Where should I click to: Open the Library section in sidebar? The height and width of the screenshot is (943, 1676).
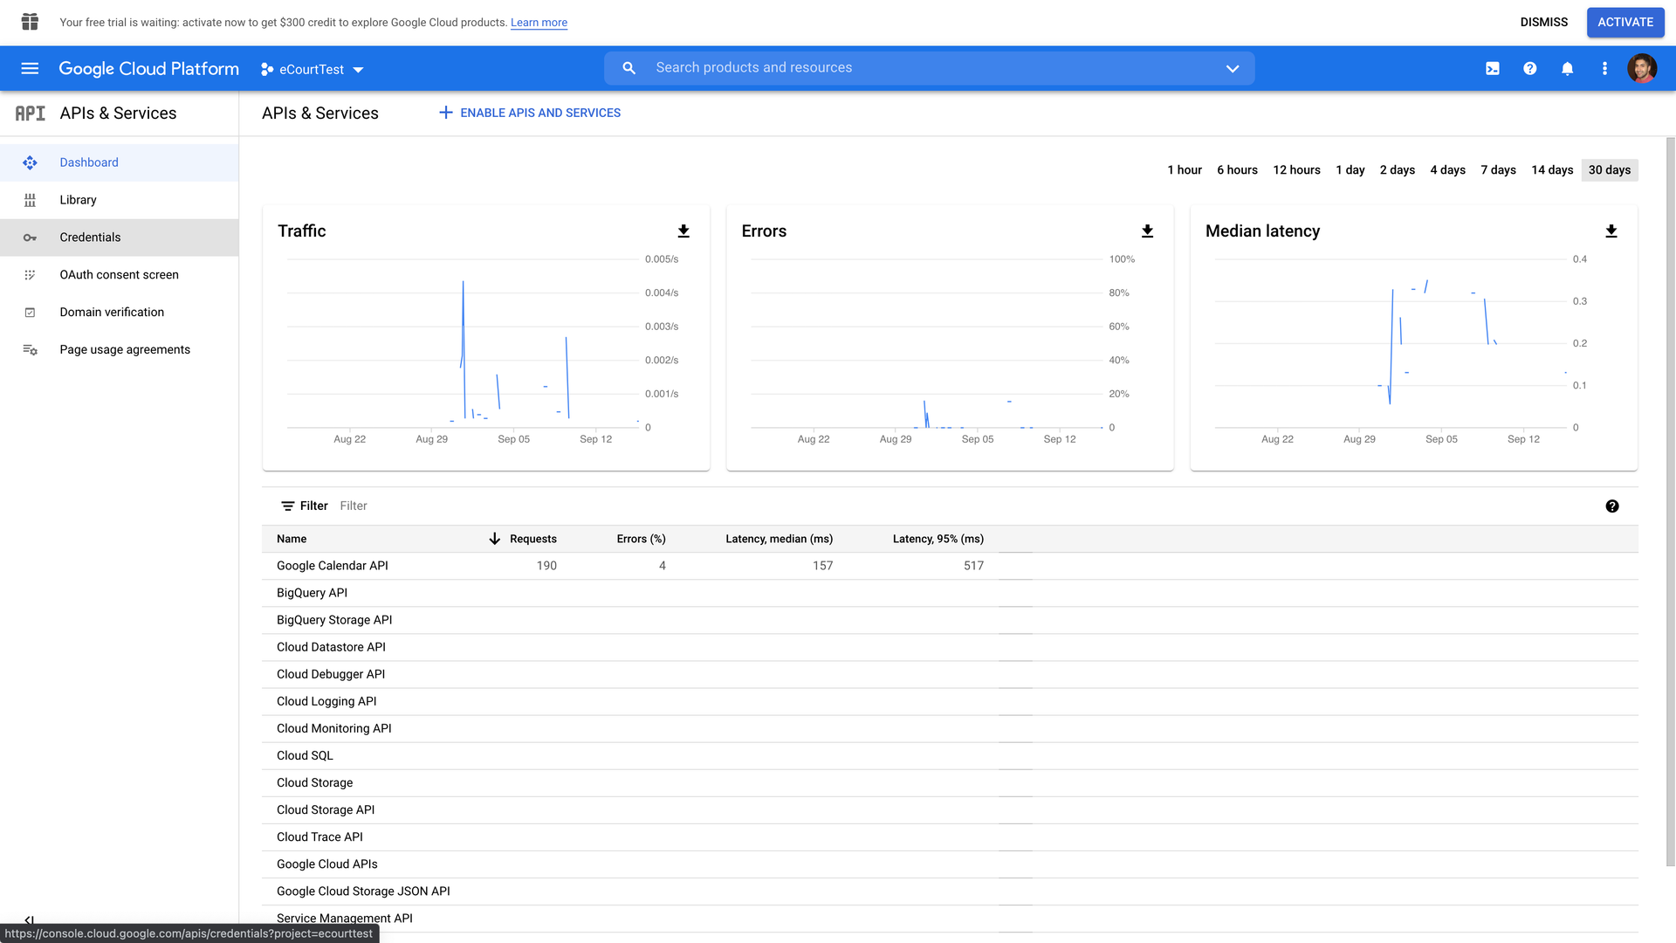[78, 200]
